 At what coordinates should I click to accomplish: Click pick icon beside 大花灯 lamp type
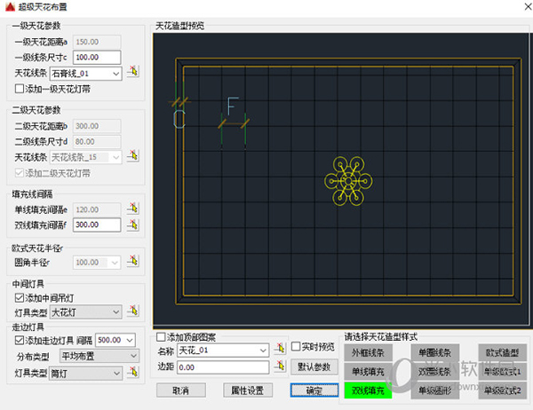pos(133,311)
